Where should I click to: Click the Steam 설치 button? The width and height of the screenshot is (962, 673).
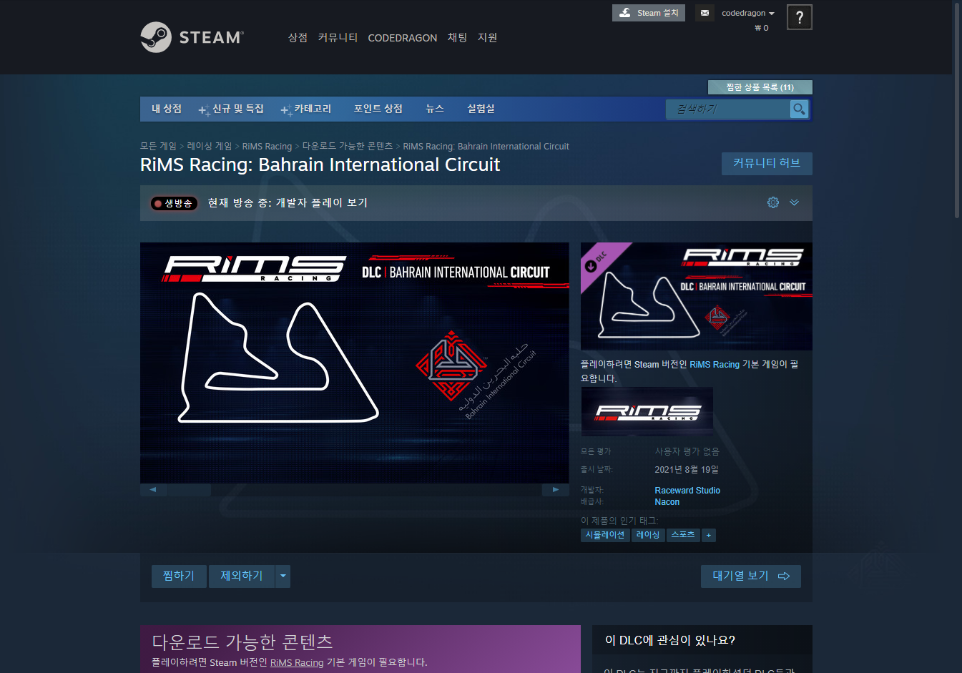649,13
